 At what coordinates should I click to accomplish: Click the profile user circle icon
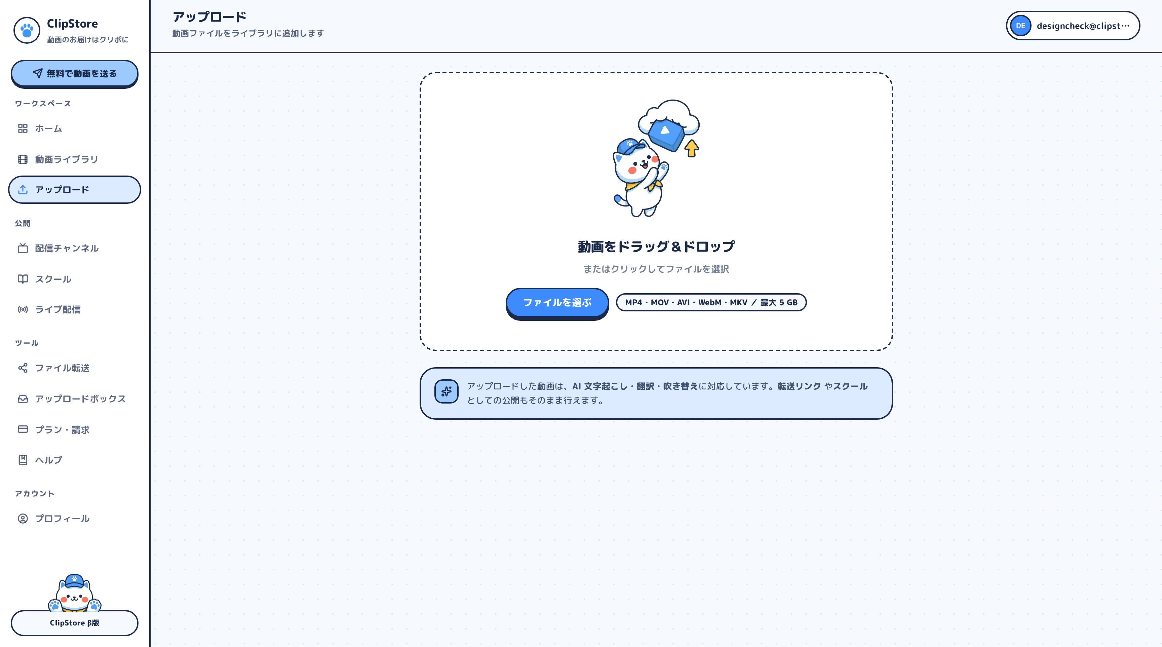click(x=23, y=519)
